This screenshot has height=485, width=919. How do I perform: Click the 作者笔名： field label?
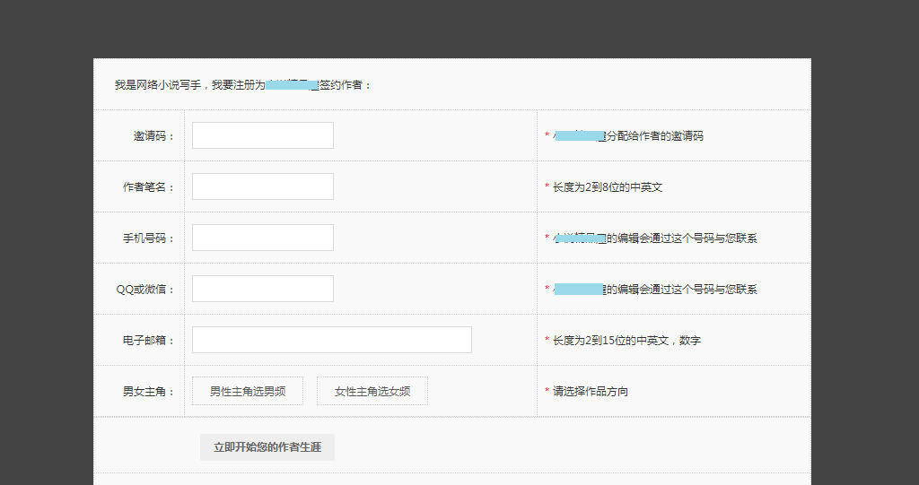click(149, 187)
